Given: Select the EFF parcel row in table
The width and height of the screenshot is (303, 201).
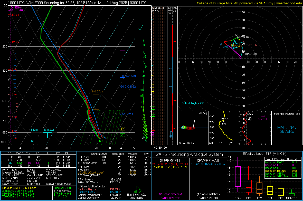Looking at the screenshot, I should pos(39,160).
